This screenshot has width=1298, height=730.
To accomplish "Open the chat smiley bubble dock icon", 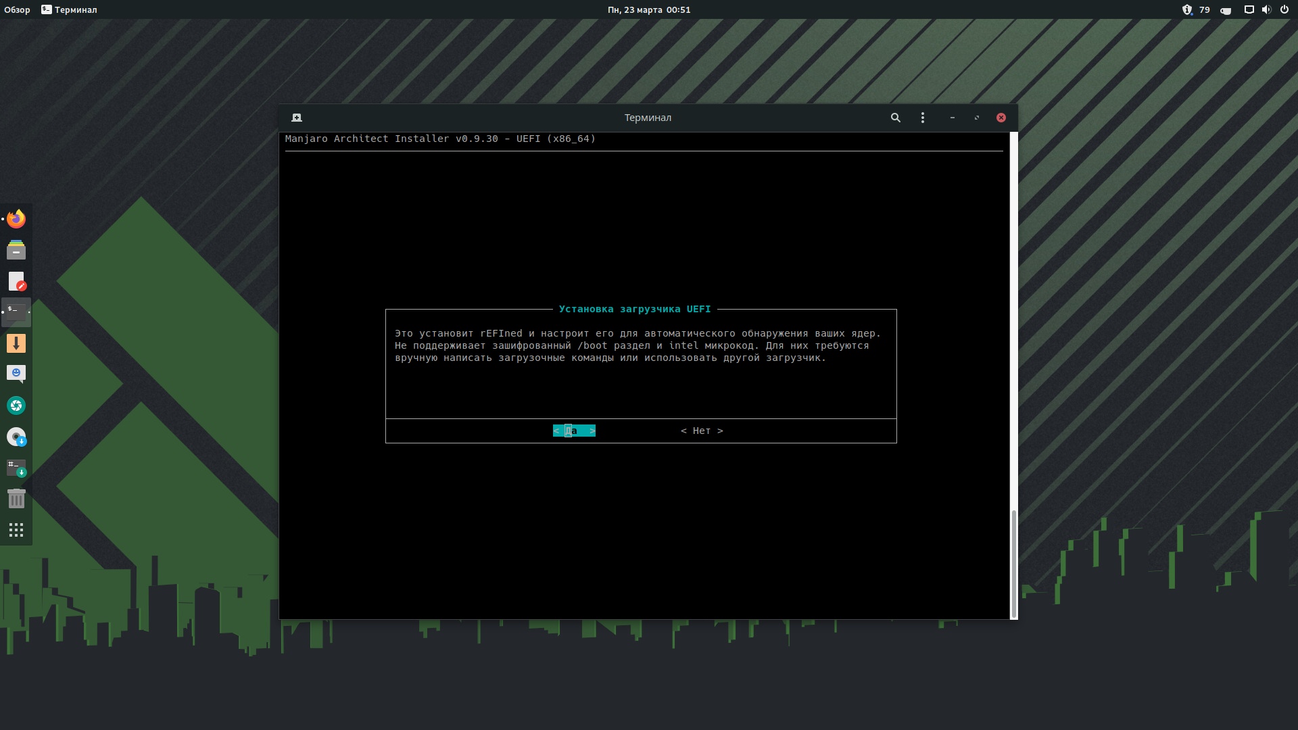I will pos(16,374).
